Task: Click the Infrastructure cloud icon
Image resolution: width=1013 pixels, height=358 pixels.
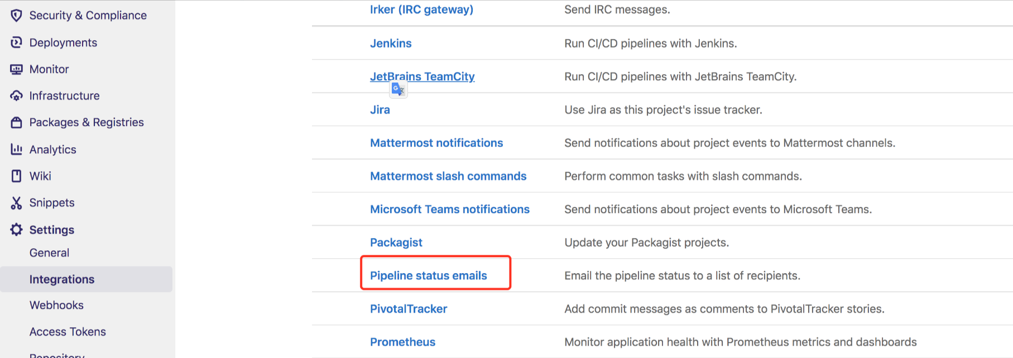Action: click(16, 96)
